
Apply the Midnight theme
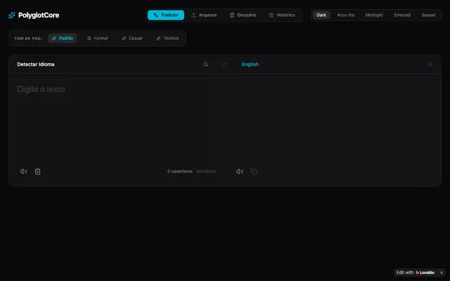point(374,15)
